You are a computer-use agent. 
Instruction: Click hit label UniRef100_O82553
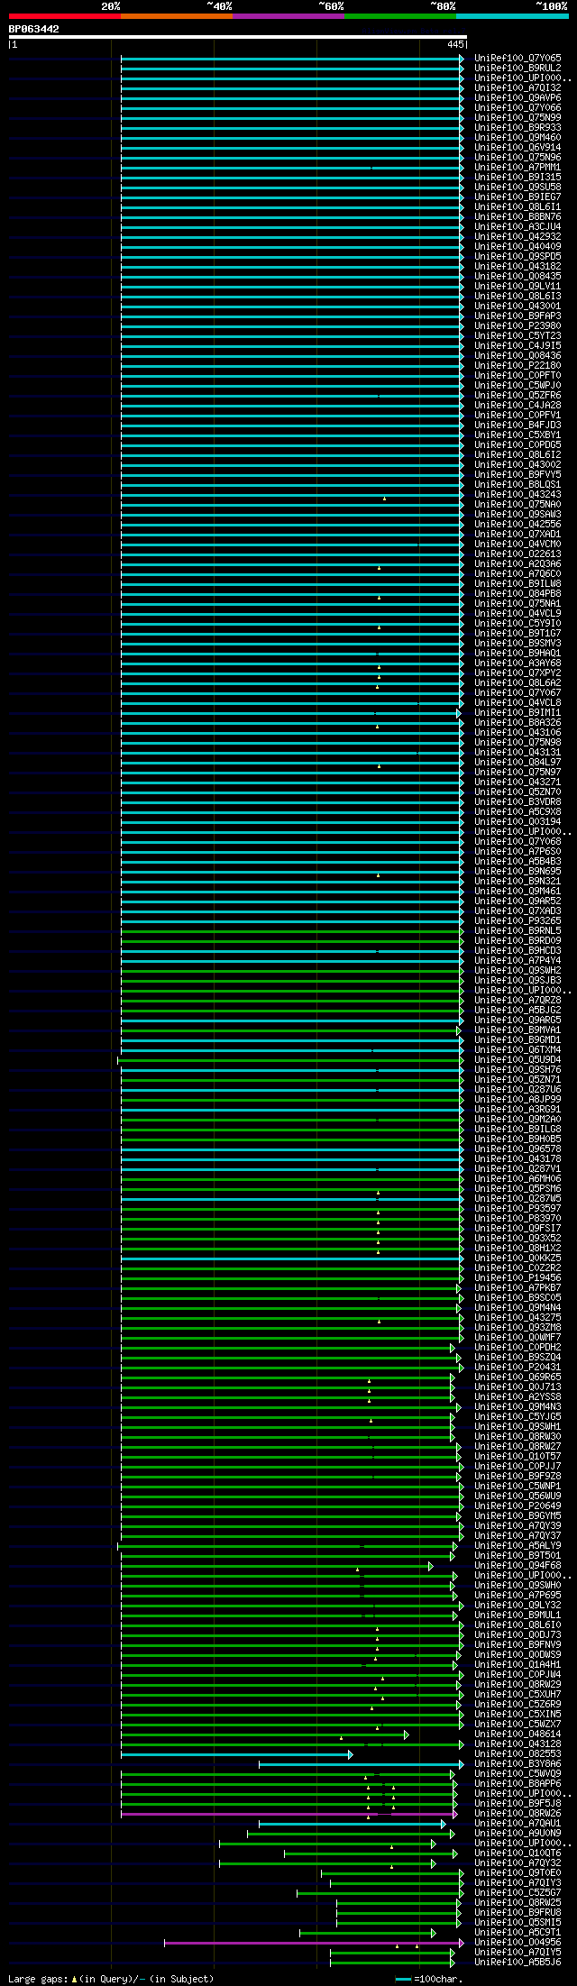[517, 1754]
